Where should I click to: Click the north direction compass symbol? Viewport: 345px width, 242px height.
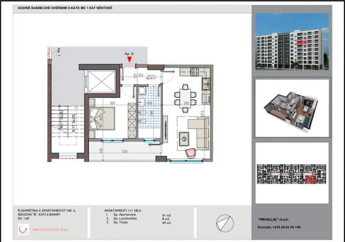coord(225,223)
